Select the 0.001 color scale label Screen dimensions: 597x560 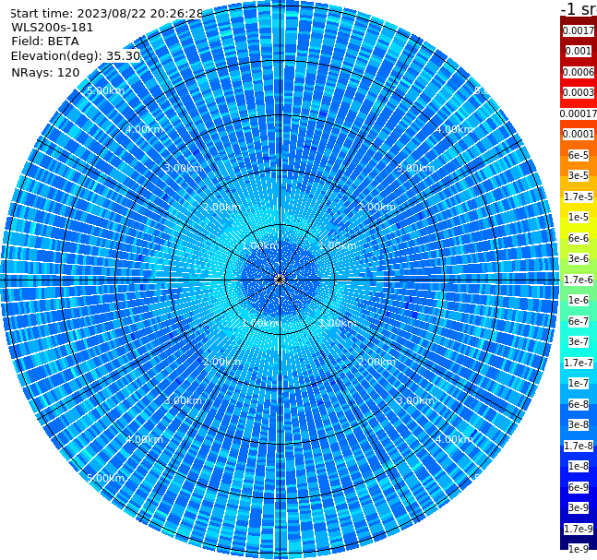click(x=579, y=51)
